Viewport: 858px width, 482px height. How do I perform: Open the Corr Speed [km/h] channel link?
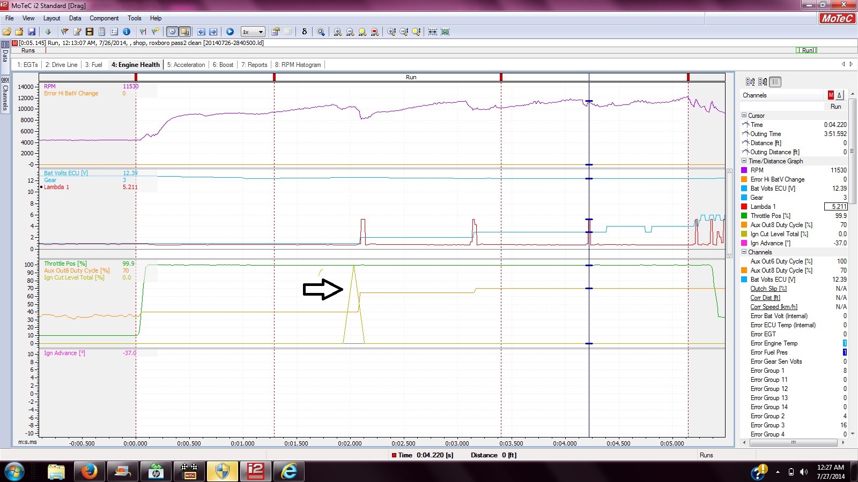click(774, 307)
